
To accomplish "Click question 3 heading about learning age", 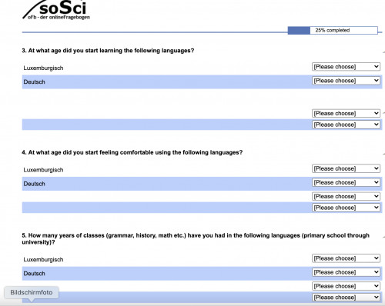I will [108, 51].
